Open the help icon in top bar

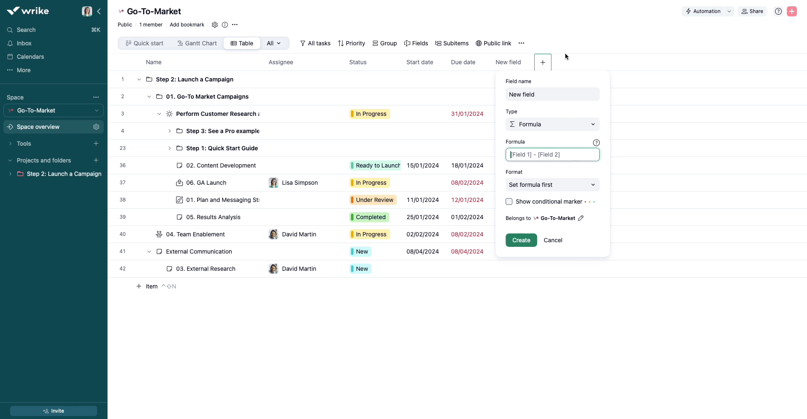pos(778,11)
